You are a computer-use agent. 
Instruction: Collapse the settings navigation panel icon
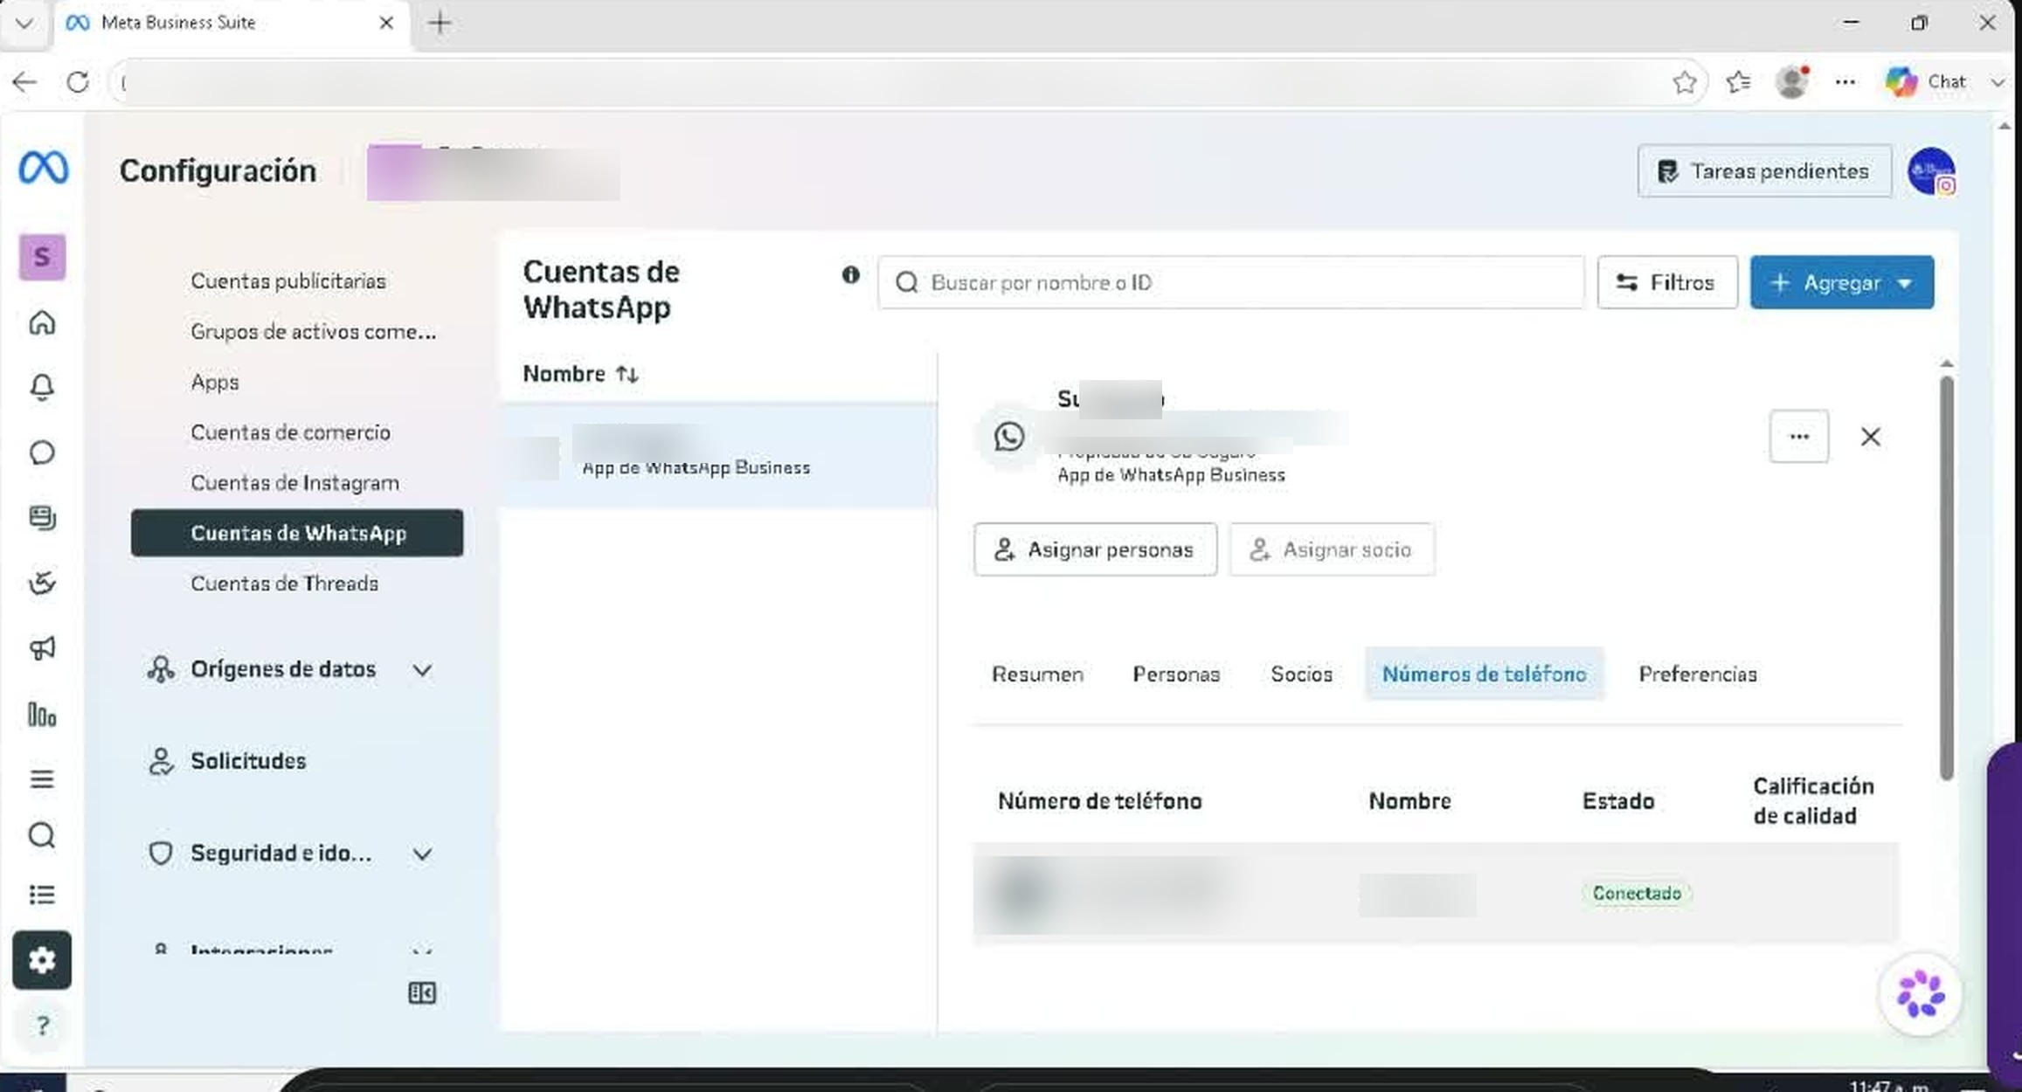(422, 993)
